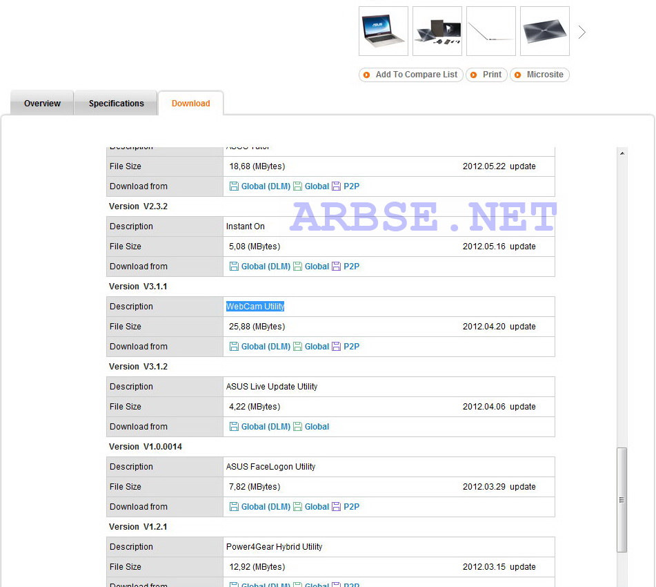Select the closed laptop lid thumbnail
Viewport: 656px width, 587px height.
[545, 31]
